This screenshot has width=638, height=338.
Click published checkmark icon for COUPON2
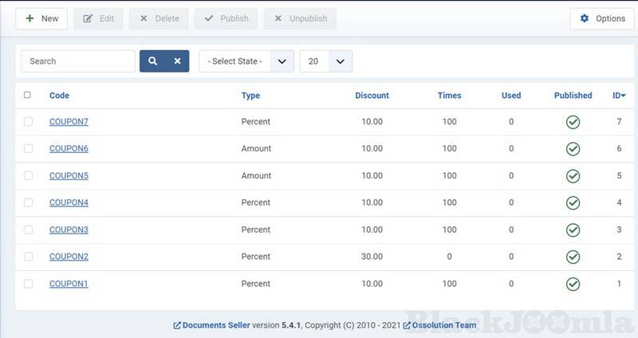tap(573, 257)
